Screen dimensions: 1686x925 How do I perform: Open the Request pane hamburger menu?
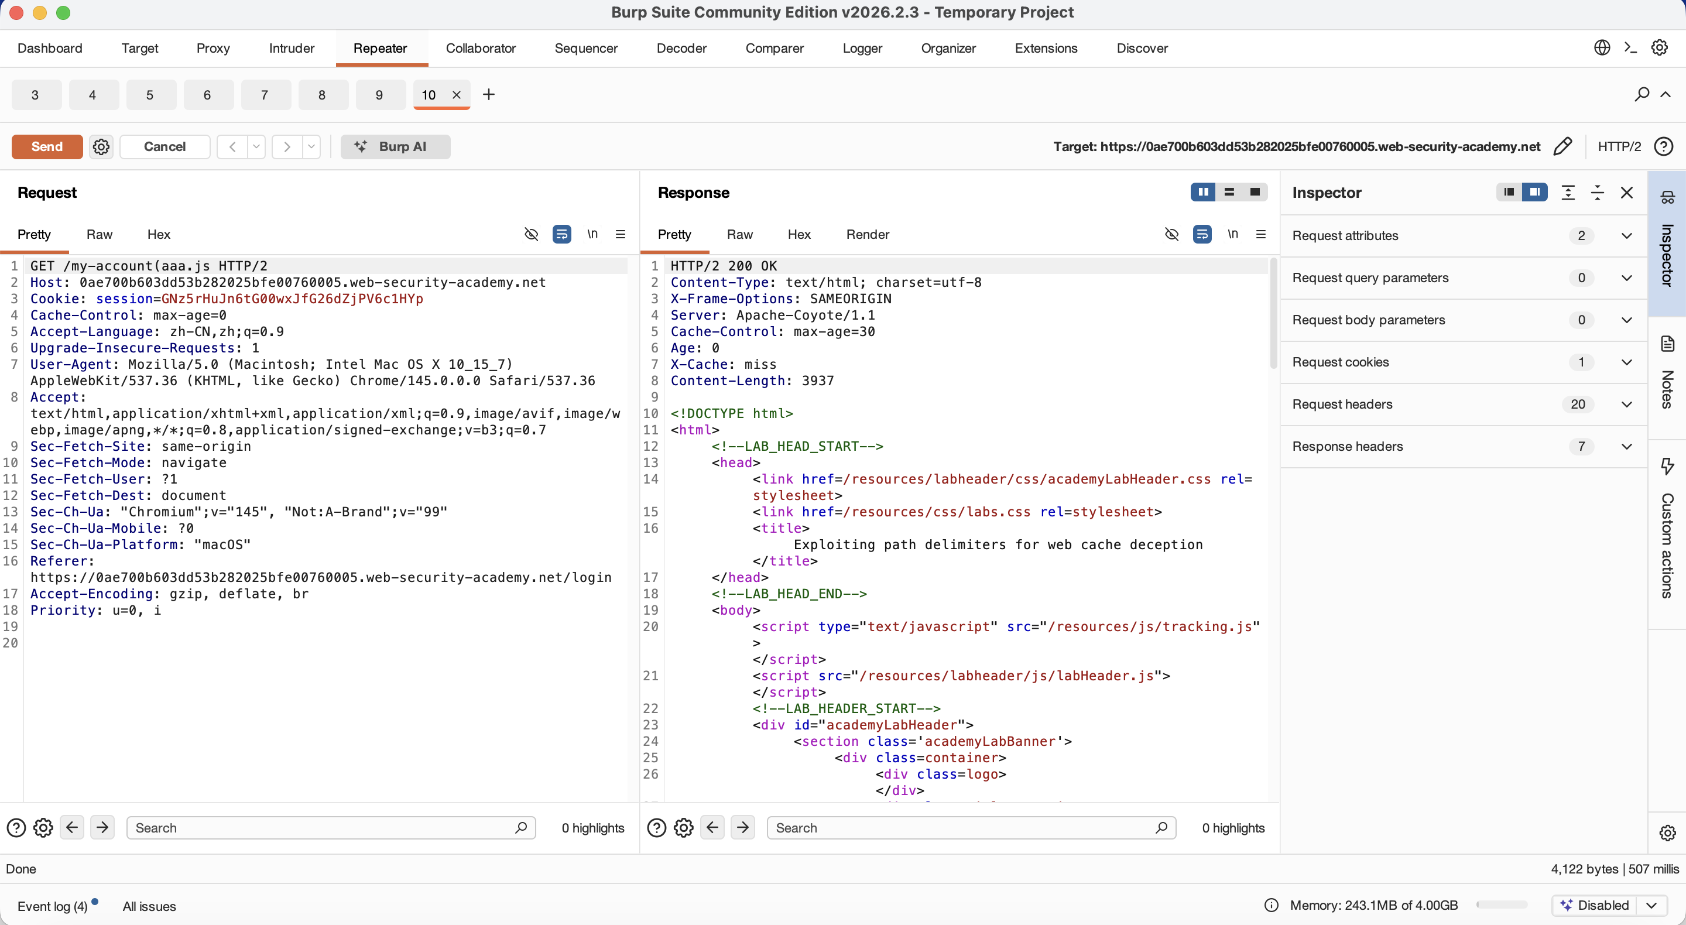[x=621, y=234]
